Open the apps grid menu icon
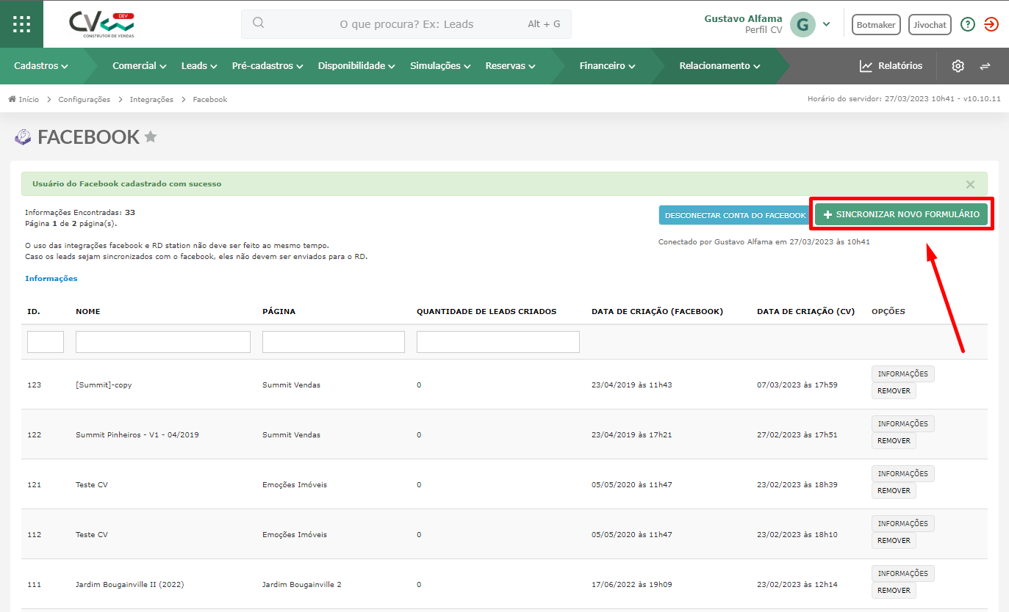Screen dimensions: 1009x612 click(21, 23)
